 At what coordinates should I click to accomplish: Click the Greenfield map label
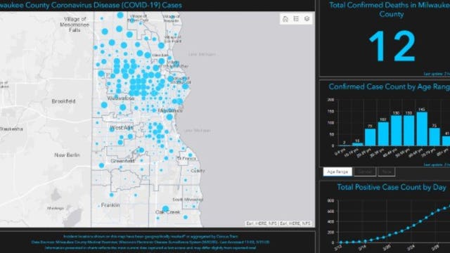point(122,161)
